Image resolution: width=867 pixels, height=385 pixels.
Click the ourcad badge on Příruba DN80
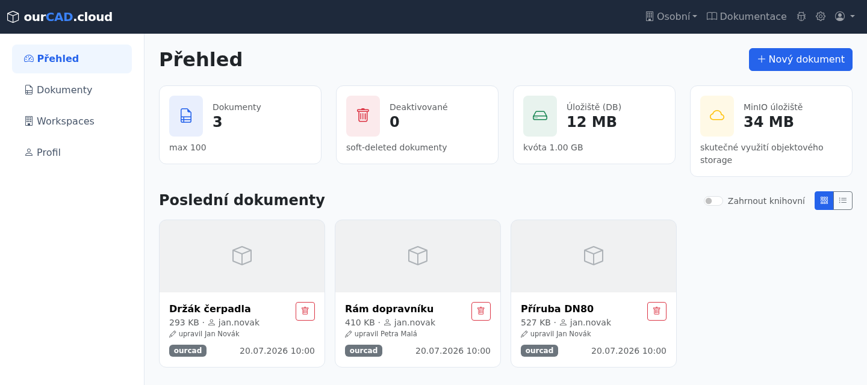[x=539, y=351]
